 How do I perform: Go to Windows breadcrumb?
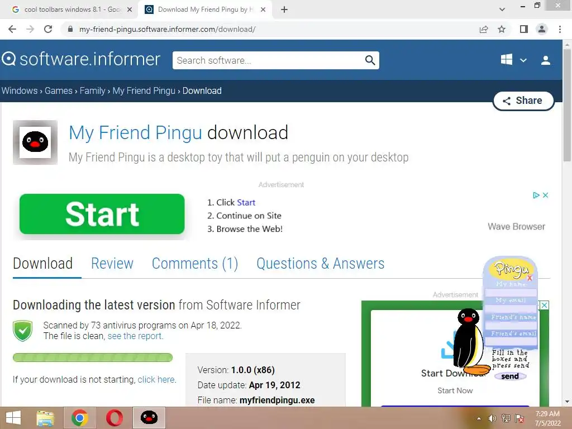(x=20, y=90)
